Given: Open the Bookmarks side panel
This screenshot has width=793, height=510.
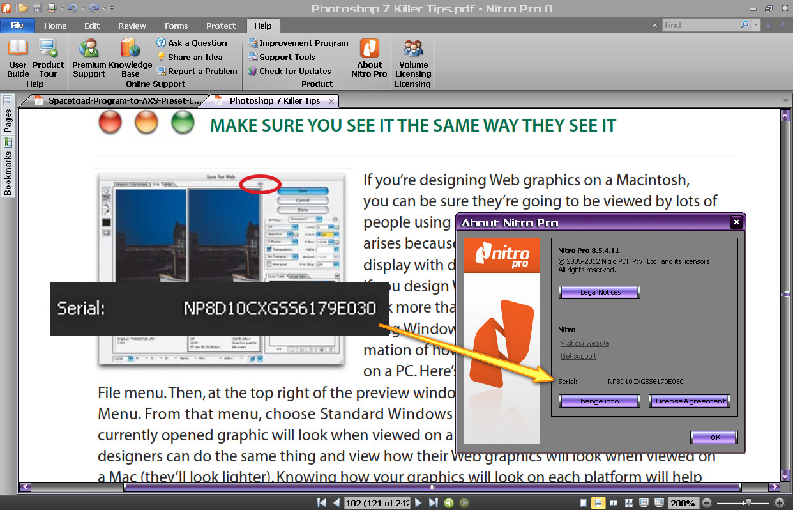Looking at the screenshot, I should pos(8,167).
